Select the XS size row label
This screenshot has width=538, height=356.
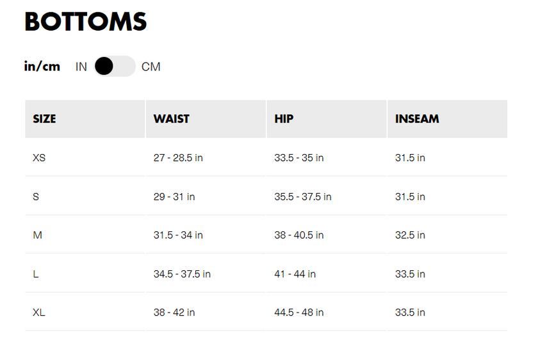39,157
